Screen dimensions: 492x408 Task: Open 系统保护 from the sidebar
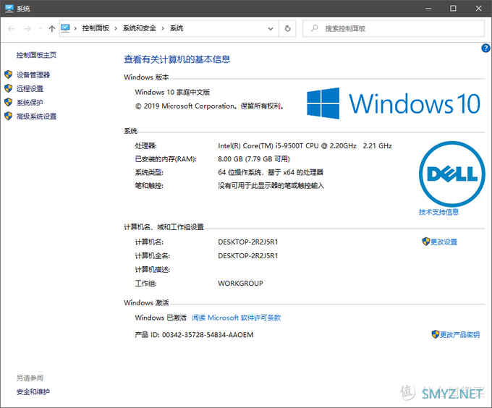(30, 103)
